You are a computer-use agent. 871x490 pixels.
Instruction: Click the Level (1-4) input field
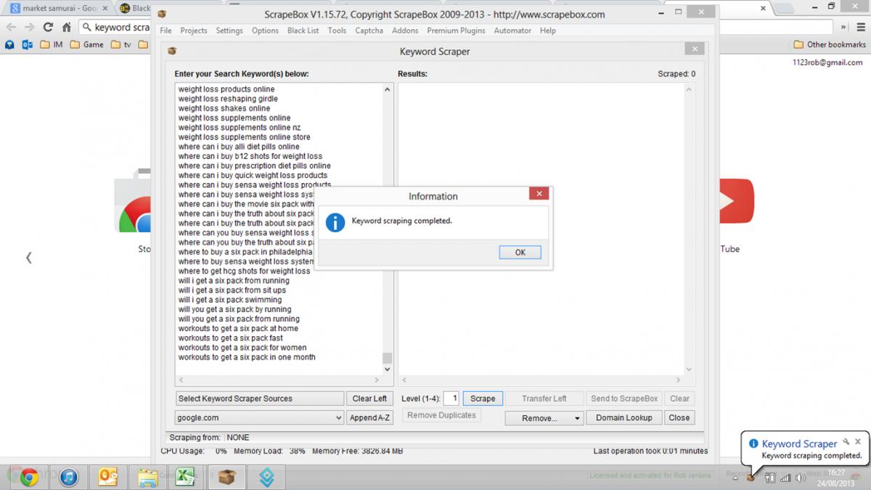pyautogui.click(x=451, y=398)
